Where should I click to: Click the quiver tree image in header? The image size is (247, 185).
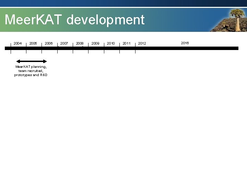click(x=228, y=20)
